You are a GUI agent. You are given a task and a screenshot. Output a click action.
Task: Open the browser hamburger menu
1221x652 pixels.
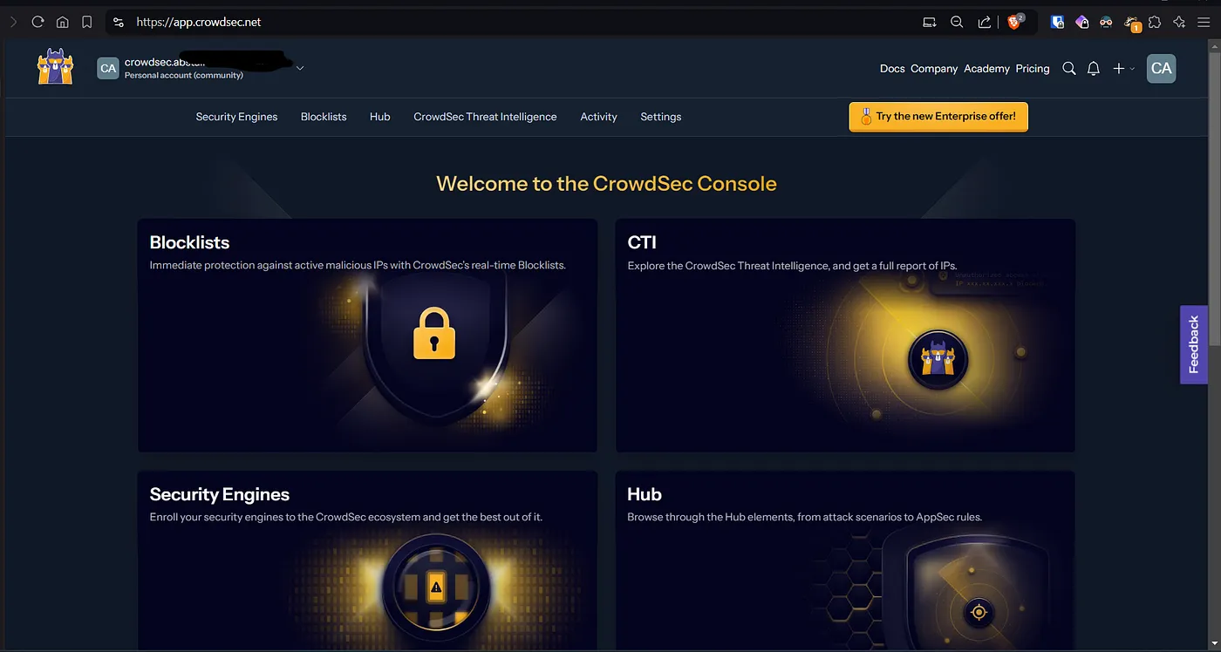[x=1204, y=22]
